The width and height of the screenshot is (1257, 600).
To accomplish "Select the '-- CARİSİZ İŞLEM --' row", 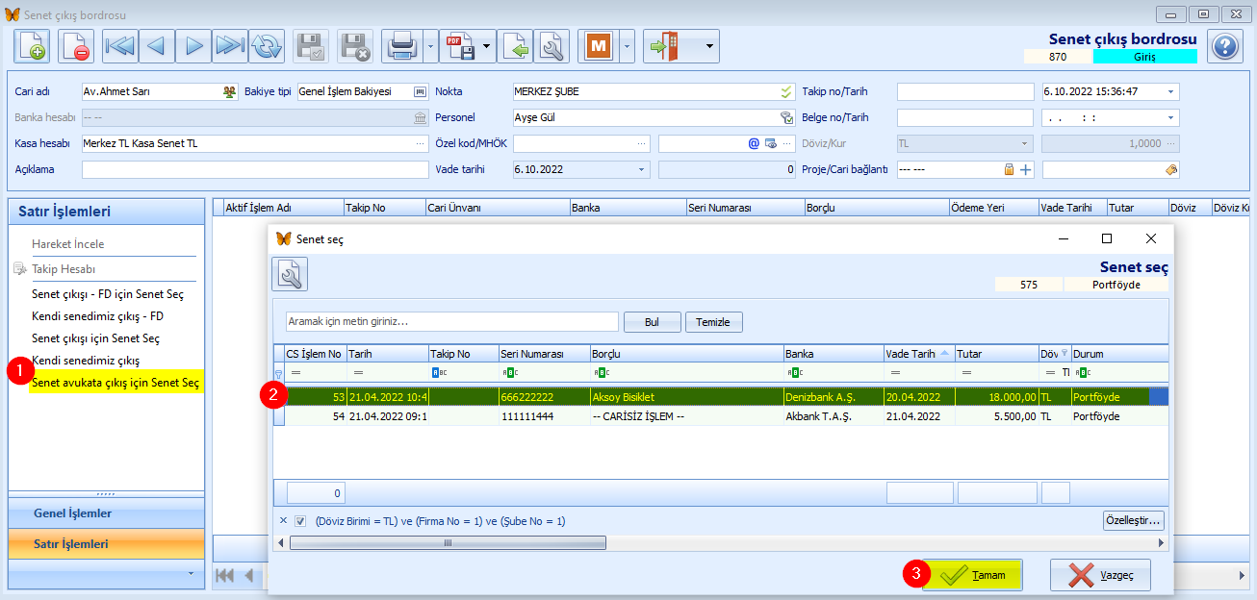I will [x=720, y=416].
